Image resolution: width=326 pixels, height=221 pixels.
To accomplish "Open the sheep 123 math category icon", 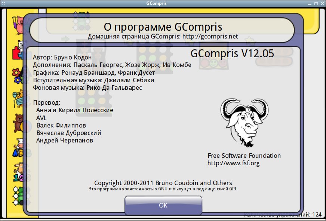I will click(x=18, y=172).
